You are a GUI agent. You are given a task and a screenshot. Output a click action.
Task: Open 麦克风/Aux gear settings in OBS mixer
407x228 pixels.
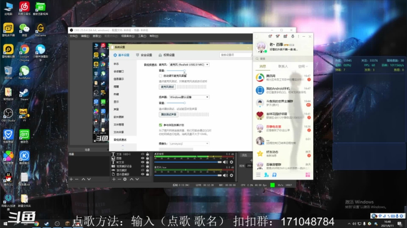[231, 176]
